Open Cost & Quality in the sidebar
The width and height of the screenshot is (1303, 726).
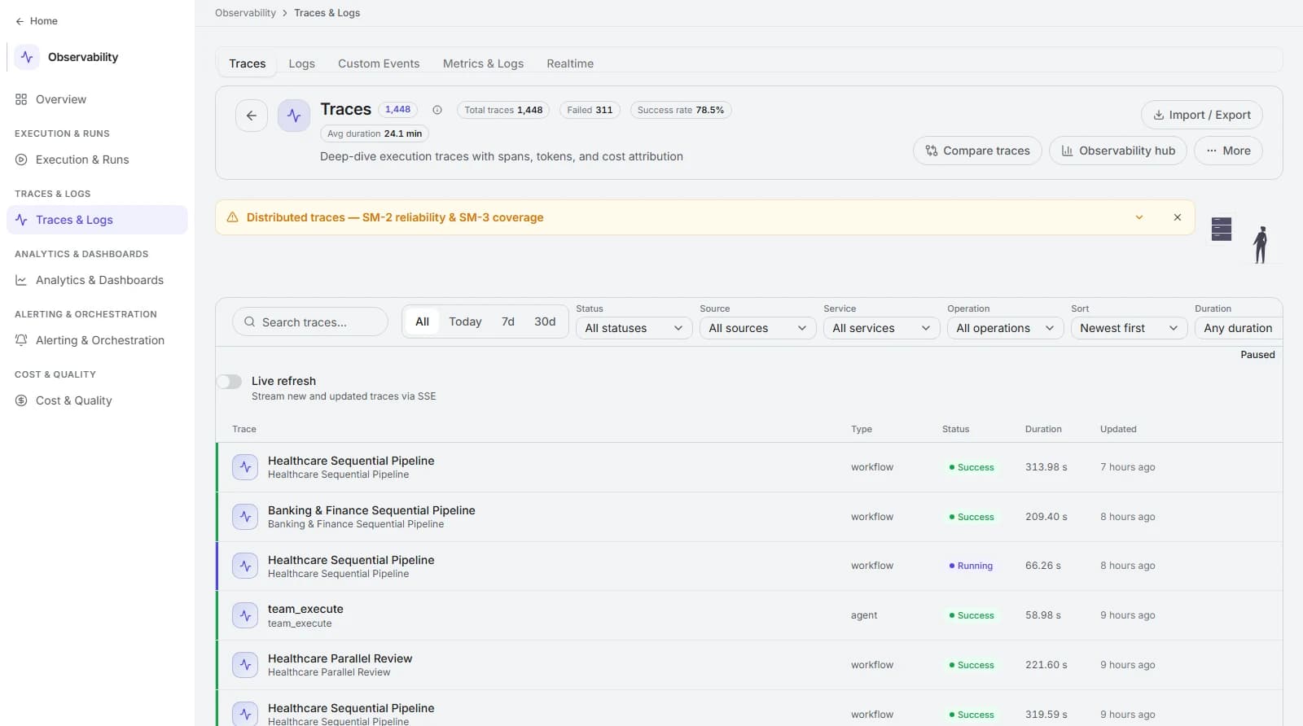[x=97, y=400]
